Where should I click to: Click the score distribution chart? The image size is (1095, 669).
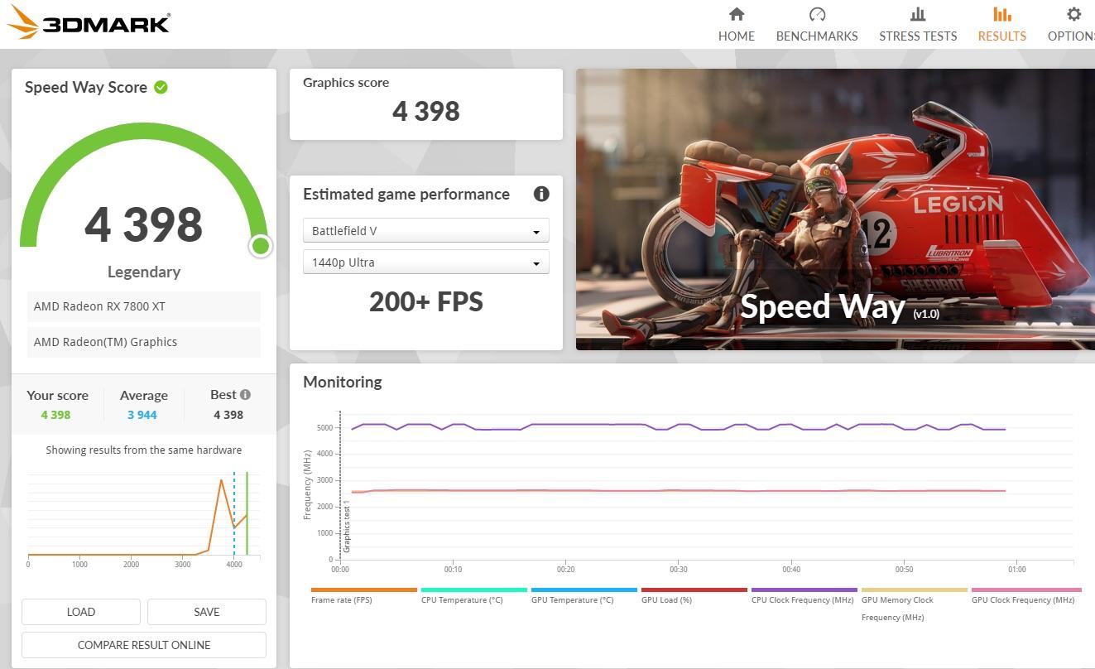pos(144,518)
